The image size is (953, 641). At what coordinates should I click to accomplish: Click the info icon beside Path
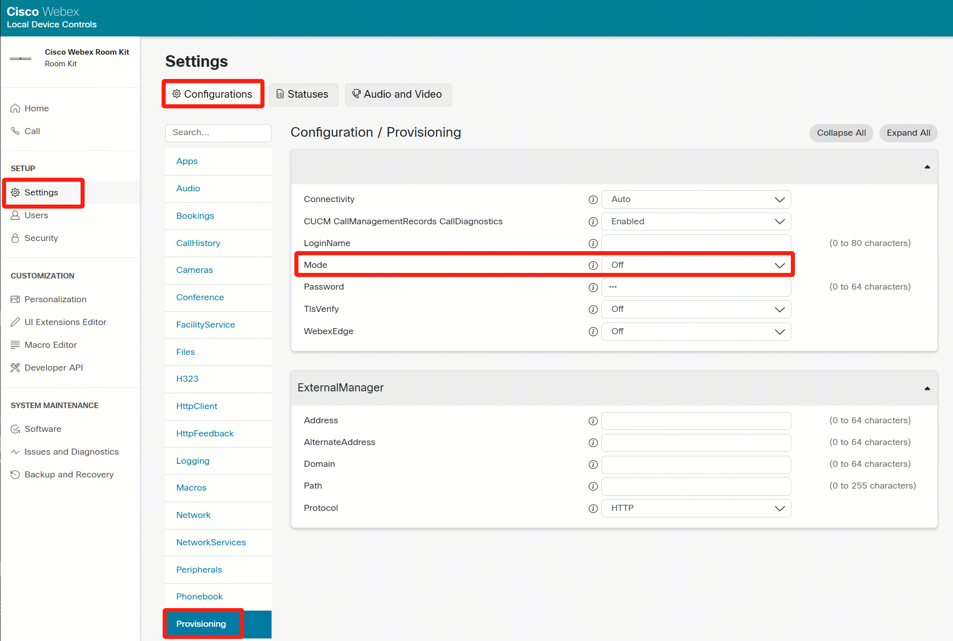(593, 486)
